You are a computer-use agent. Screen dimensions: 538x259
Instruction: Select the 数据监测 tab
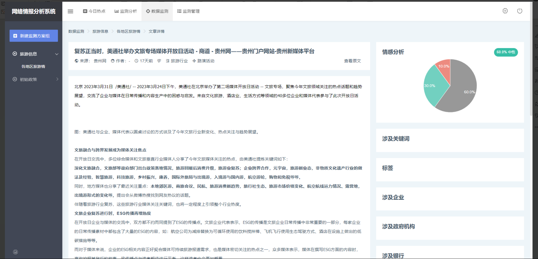tap(157, 11)
